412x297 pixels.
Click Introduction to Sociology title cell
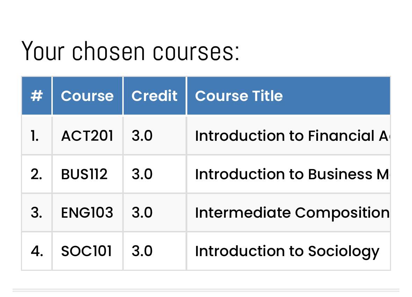coord(289,251)
